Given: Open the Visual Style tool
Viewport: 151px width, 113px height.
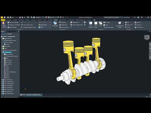Looking at the screenshot, I should tap(55, 24).
